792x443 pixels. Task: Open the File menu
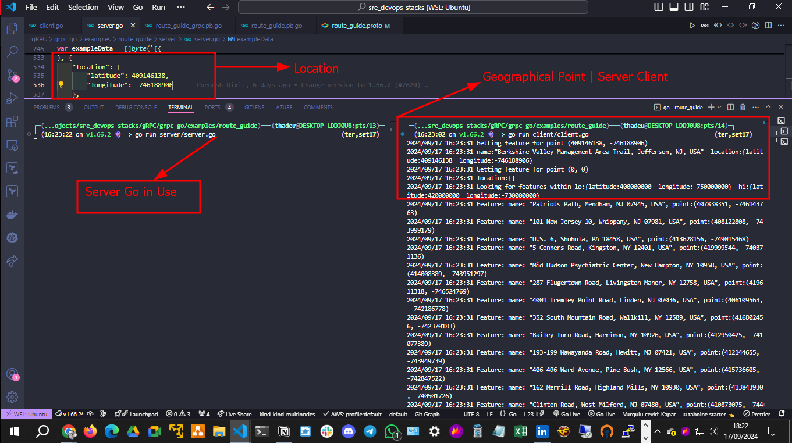pos(31,7)
